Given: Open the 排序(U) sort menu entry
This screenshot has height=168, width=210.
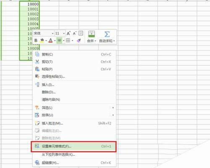Looking at the screenshot, I should (74, 115).
